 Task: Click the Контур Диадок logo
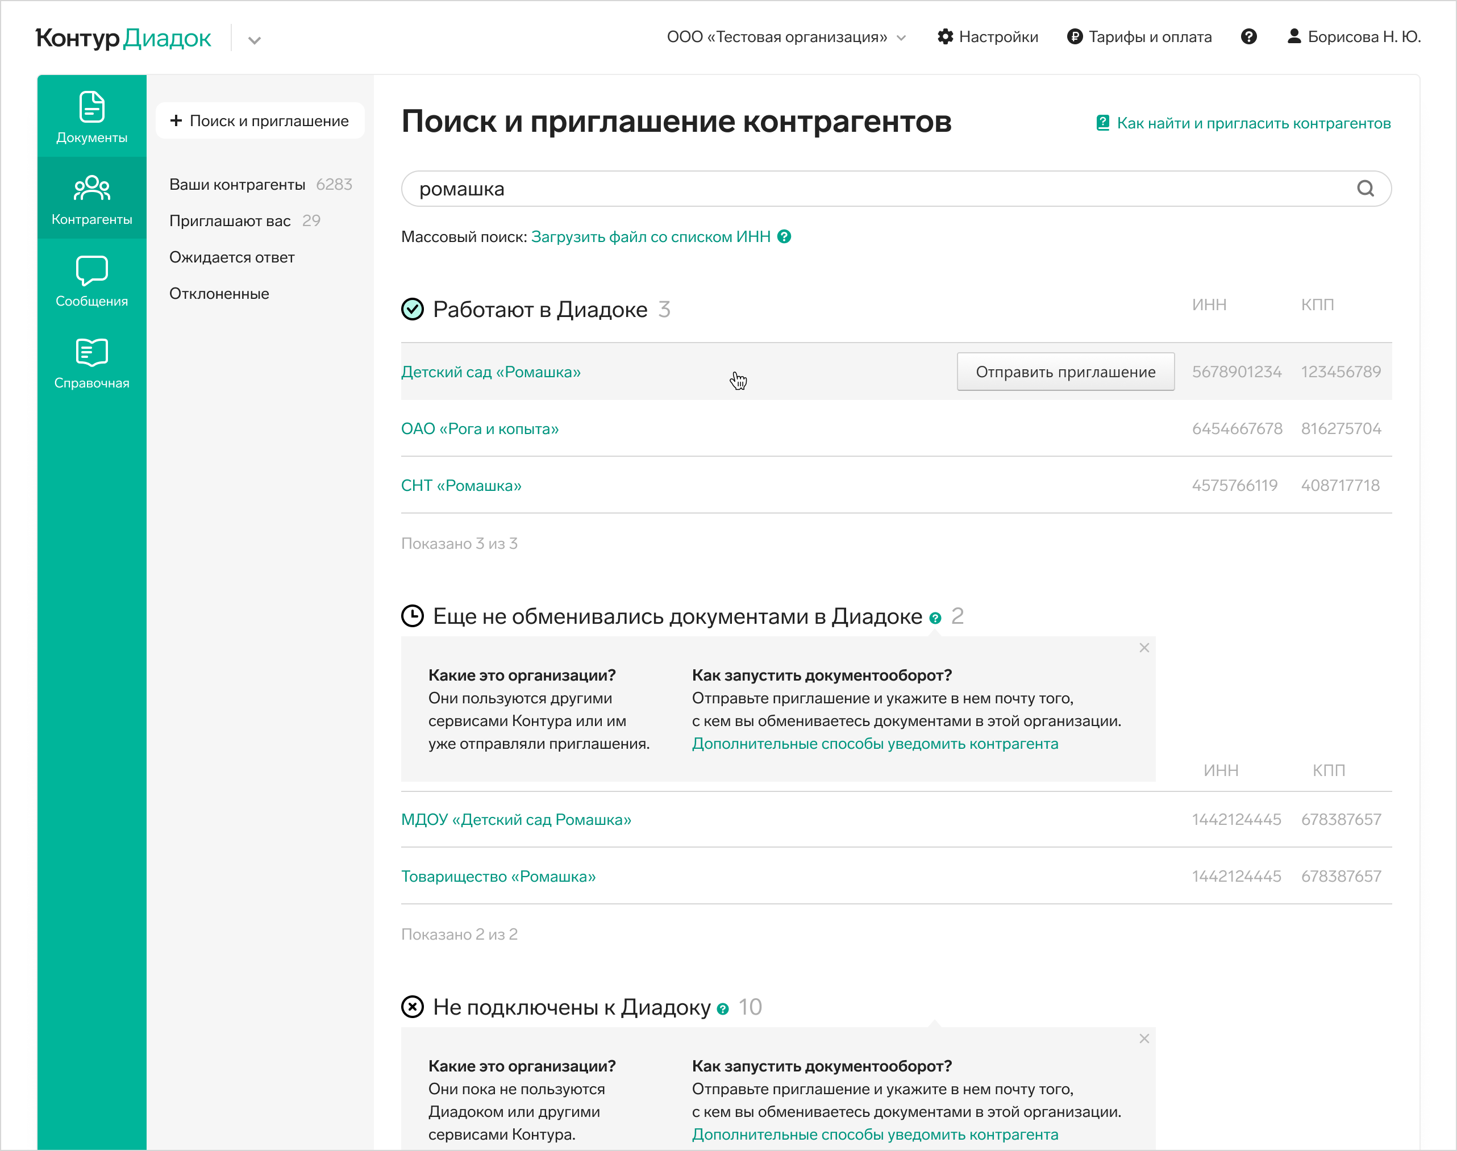[x=123, y=37]
